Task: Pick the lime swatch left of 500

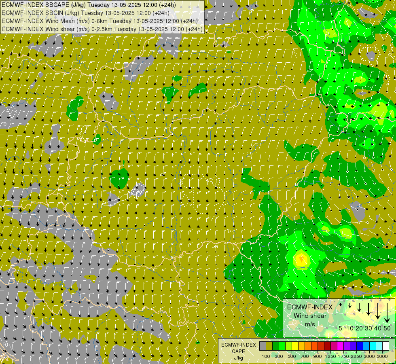Action: (x=289, y=346)
